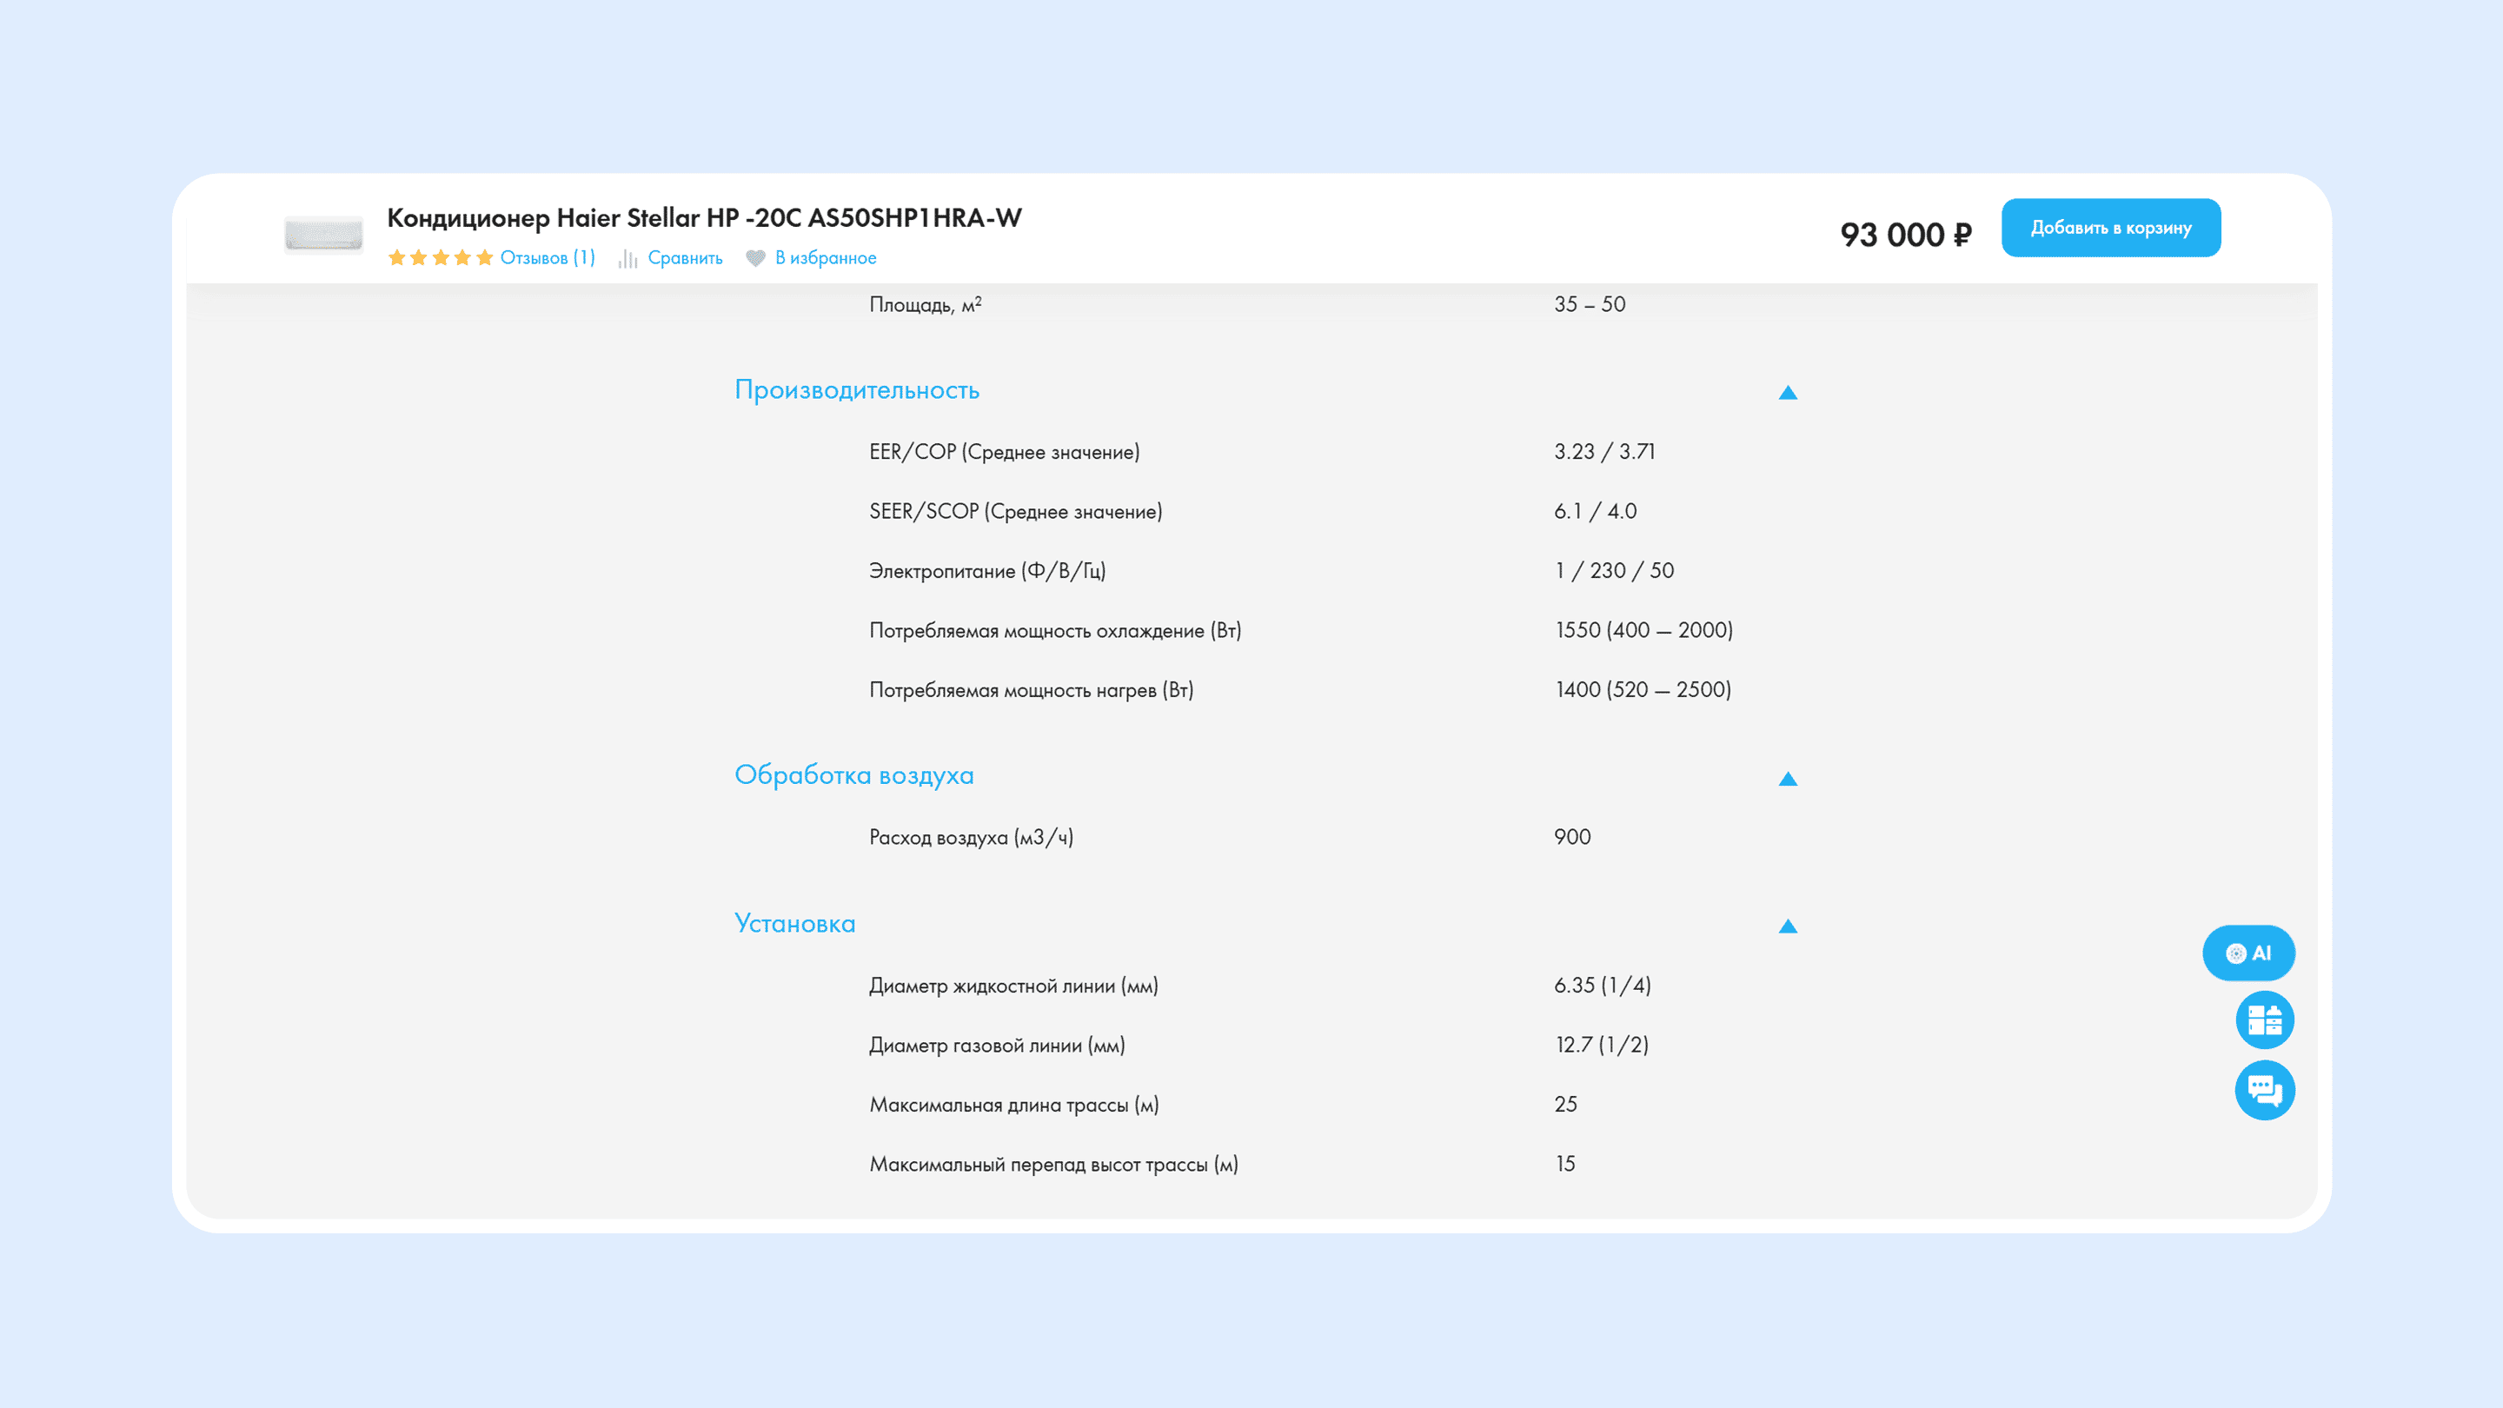
Task: Click the Кондиционер Haier Stellar product title
Action: tap(703, 217)
